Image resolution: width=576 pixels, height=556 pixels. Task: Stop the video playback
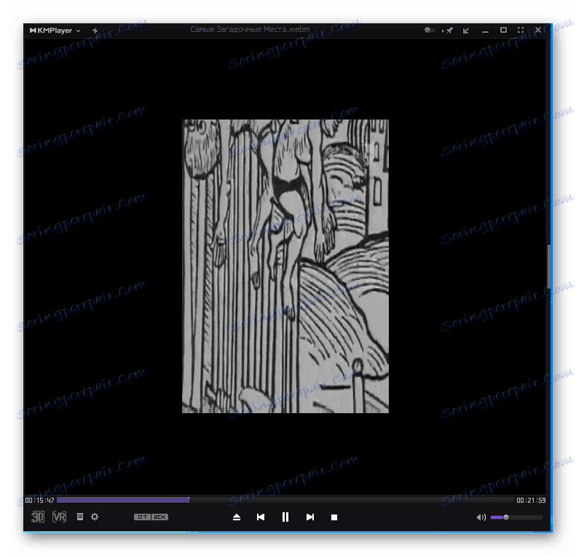(334, 517)
